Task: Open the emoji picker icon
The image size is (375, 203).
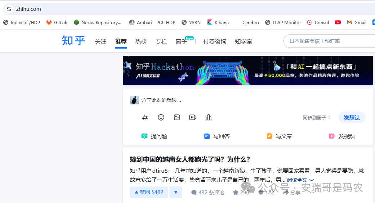Action: click(161, 117)
